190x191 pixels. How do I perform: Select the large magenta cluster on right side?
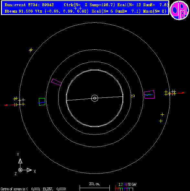[x=149, y=95]
